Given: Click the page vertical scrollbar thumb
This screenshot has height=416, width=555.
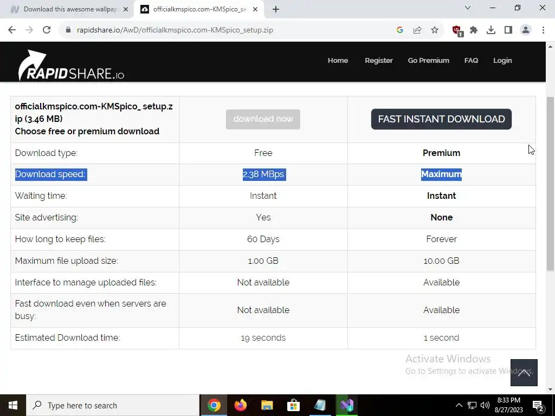Looking at the screenshot, I should pos(550,184).
